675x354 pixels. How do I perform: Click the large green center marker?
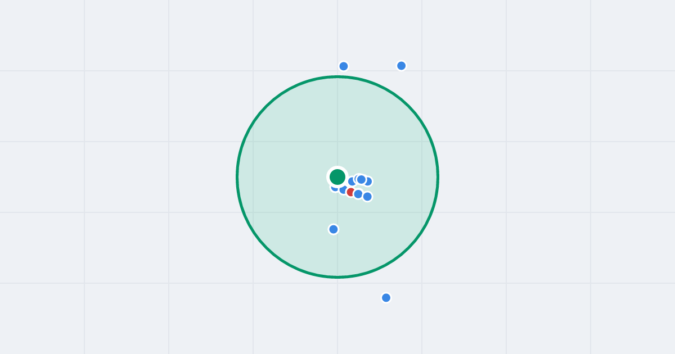click(x=337, y=177)
